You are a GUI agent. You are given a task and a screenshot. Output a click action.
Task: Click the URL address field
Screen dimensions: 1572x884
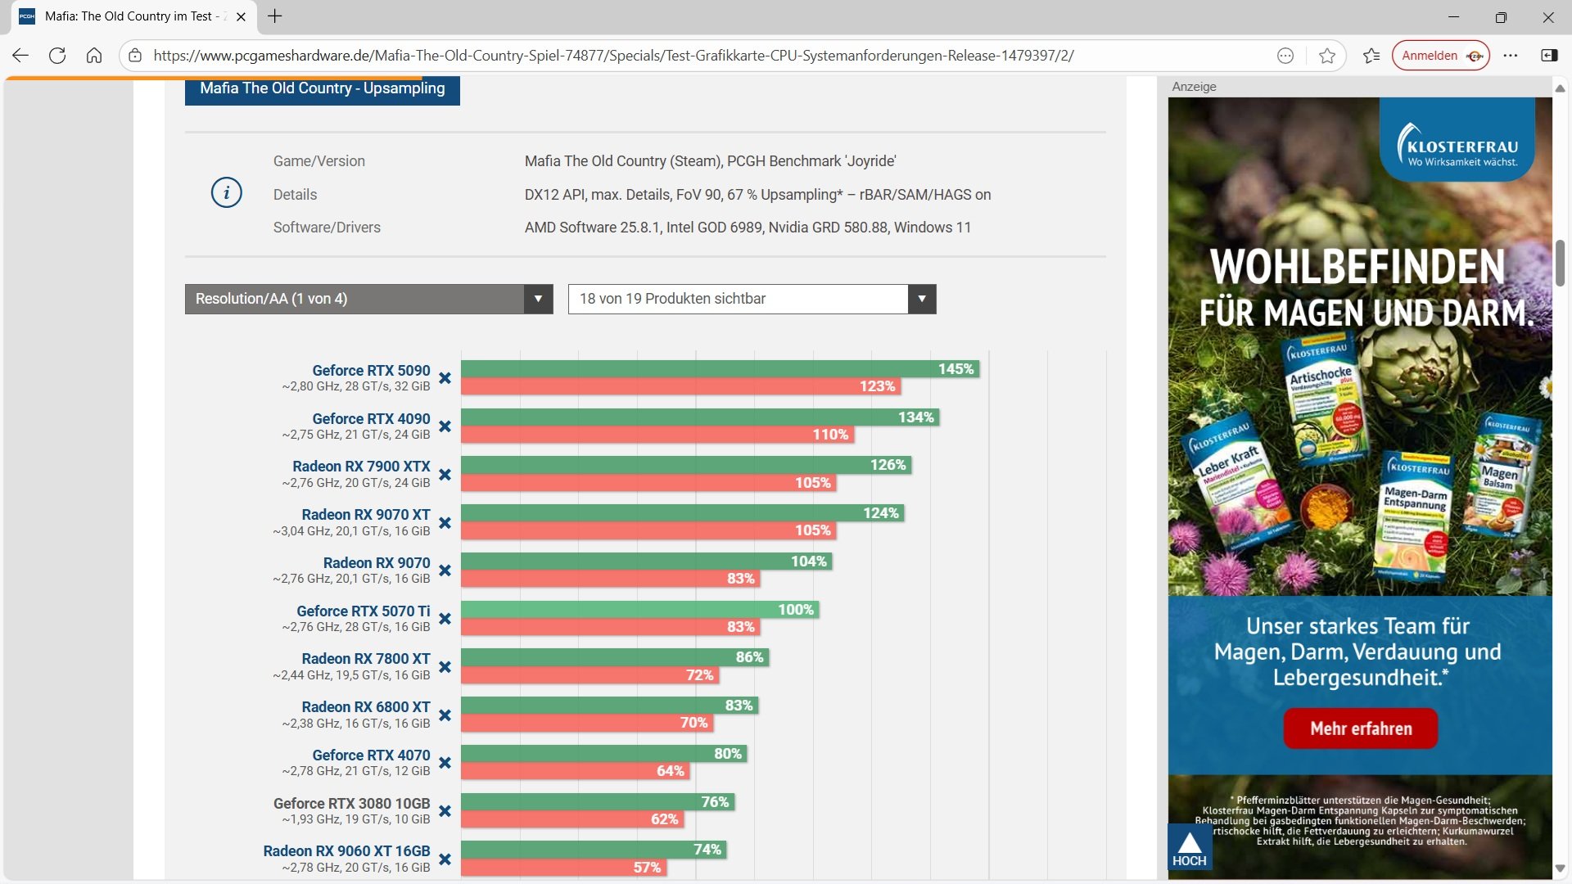point(614,56)
